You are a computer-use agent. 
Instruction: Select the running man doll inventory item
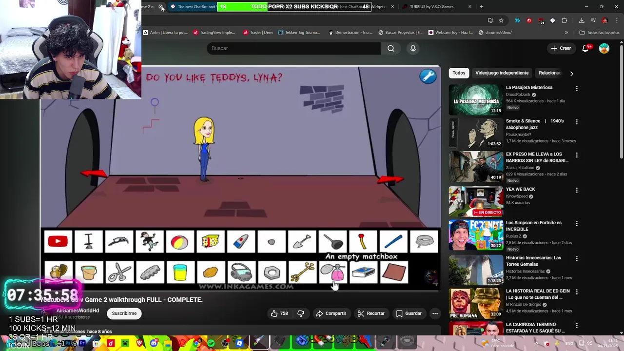click(x=150, y=241)
